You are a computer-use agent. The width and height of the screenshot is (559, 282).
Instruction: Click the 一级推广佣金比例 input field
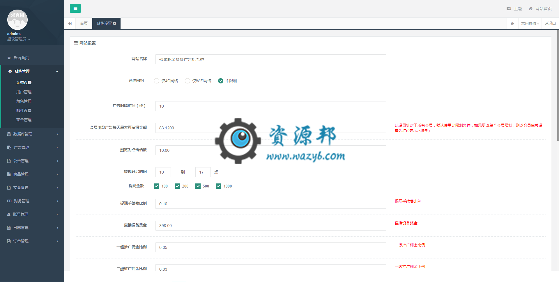271,247
